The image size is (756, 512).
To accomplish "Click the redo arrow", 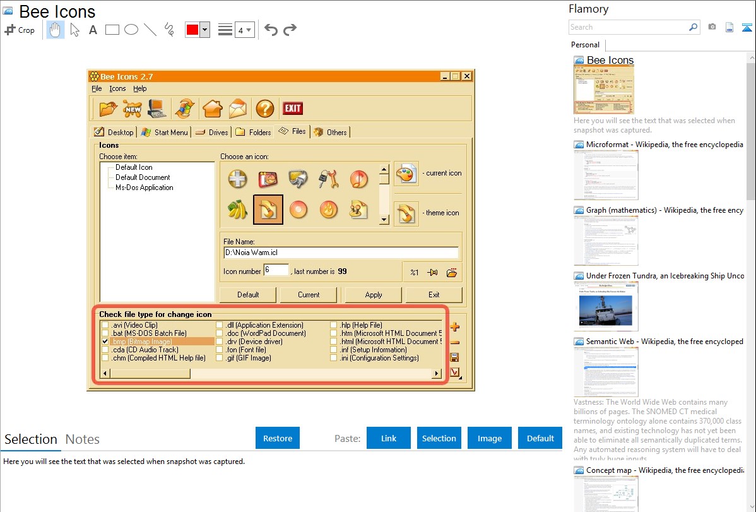I will (x=290, y=30).
